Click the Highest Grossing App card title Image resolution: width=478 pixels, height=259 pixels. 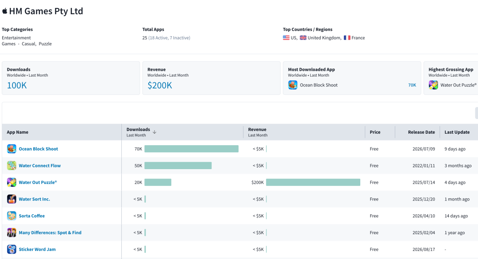click(x=451, y=70)
